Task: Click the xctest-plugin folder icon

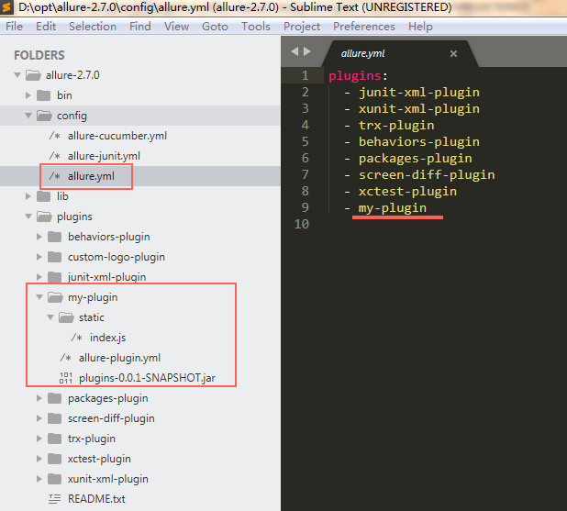Action: pos(55,459)
